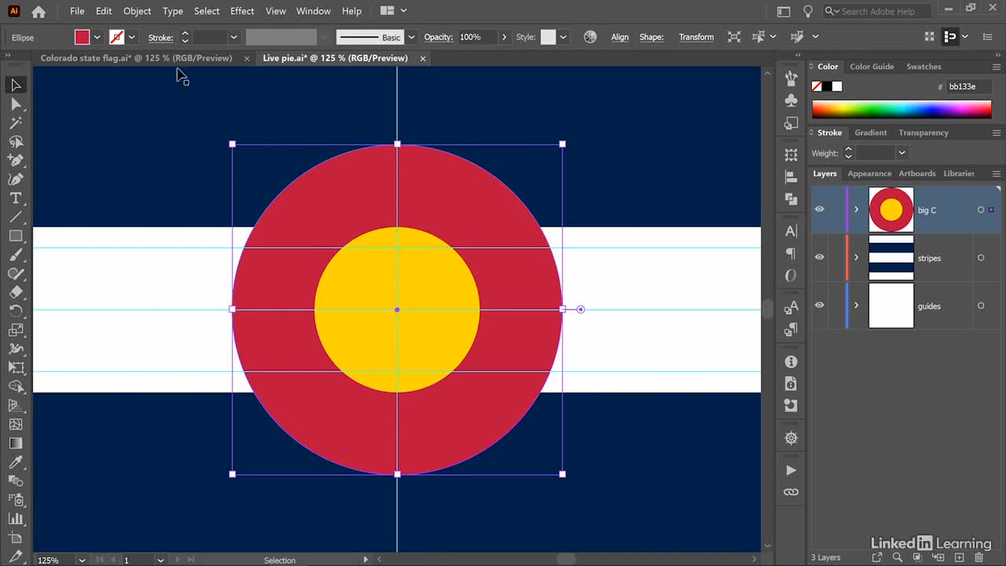Click the Stroke link in control bar
The height and width of the screenshot is (566, 1006).
tap(160, 37)
